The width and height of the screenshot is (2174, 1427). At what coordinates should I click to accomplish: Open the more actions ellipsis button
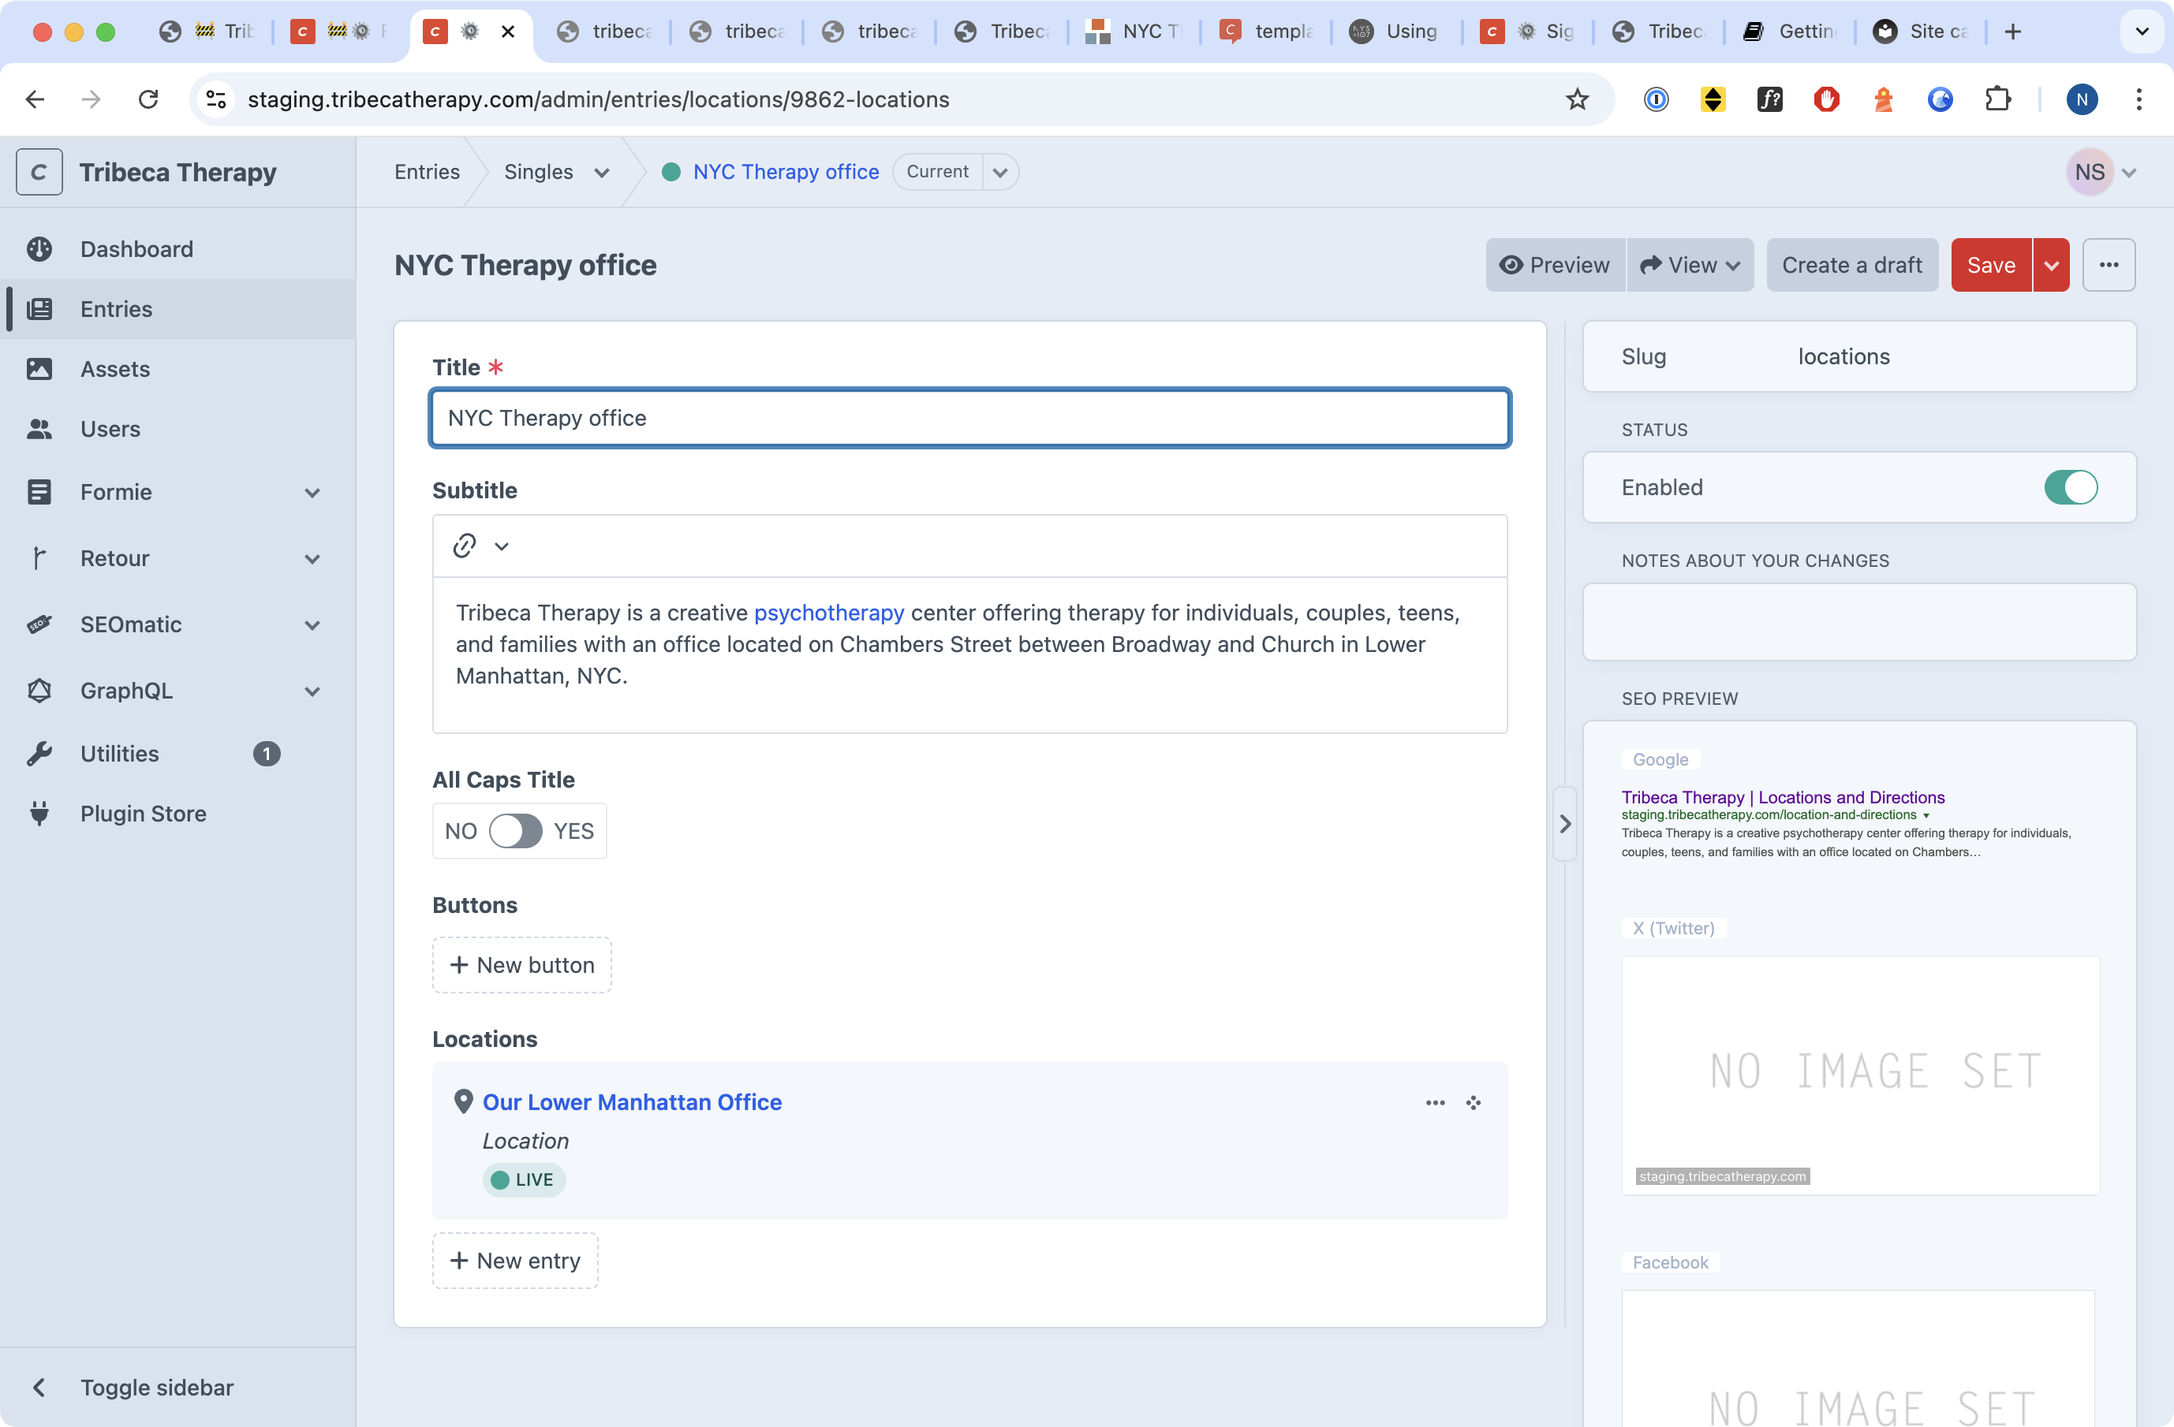(x=2109, y=265)
